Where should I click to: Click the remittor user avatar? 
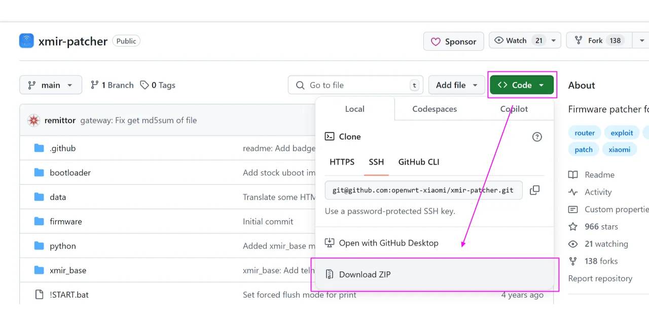point(34,120)
